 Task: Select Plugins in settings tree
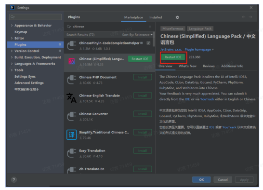[x=35, y=44]
